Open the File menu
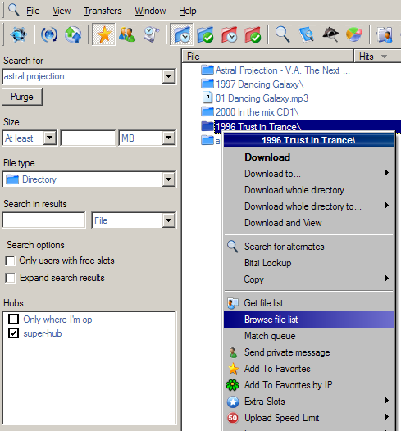 (x=33, y=11)
